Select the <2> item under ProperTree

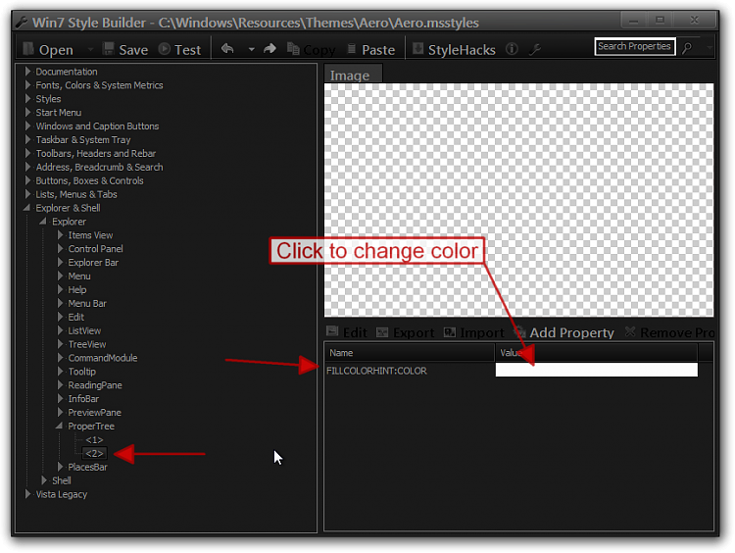(x=94, y=453)
